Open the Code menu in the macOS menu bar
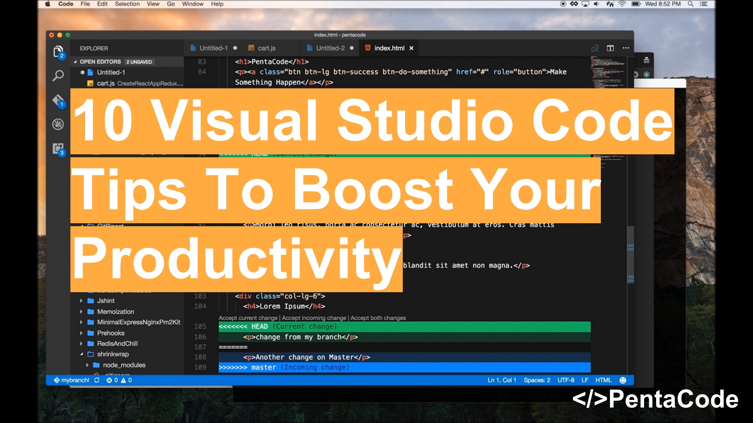 pos(65,4)
